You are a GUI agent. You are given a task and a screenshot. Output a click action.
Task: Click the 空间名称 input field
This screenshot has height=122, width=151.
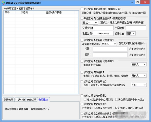tap(103, 28)
